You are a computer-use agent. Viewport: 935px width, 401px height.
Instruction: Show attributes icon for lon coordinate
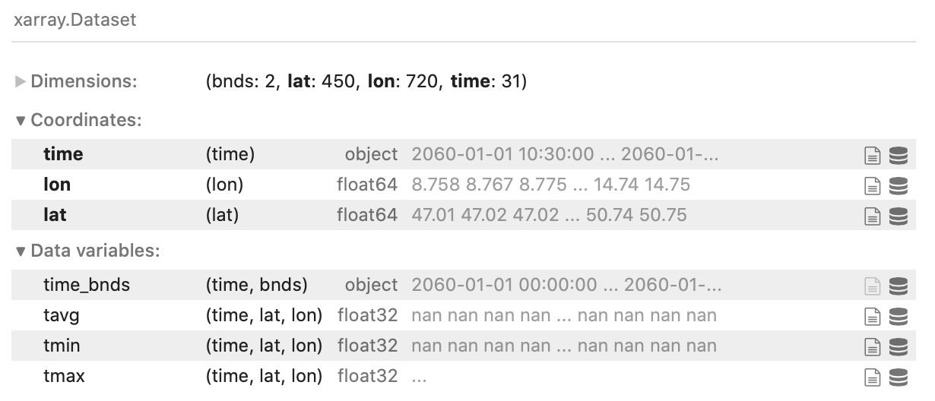pyautogui.click(x=872, y=185)
